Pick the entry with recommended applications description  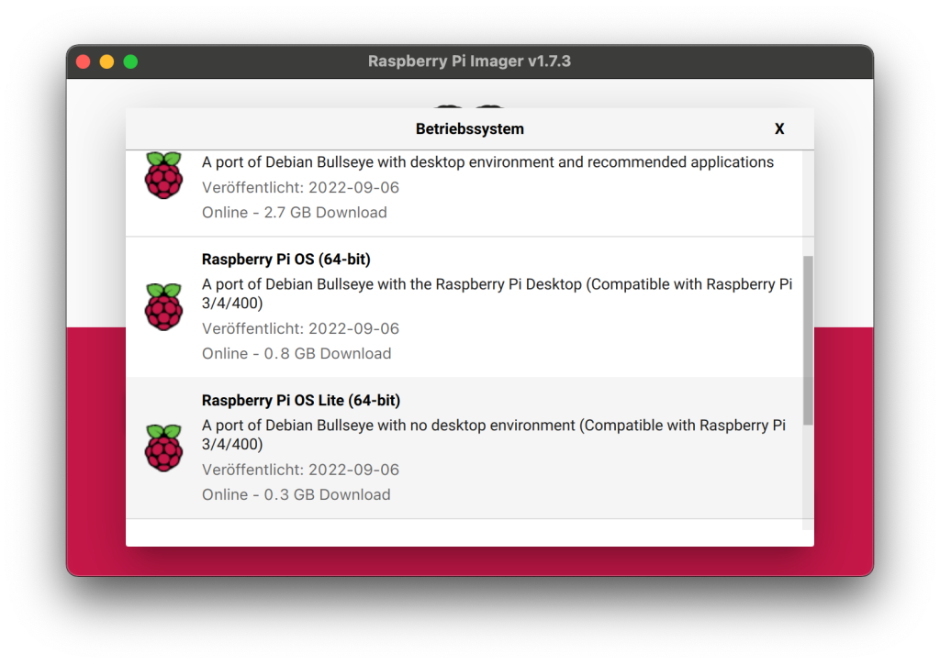tap(487, 162)
